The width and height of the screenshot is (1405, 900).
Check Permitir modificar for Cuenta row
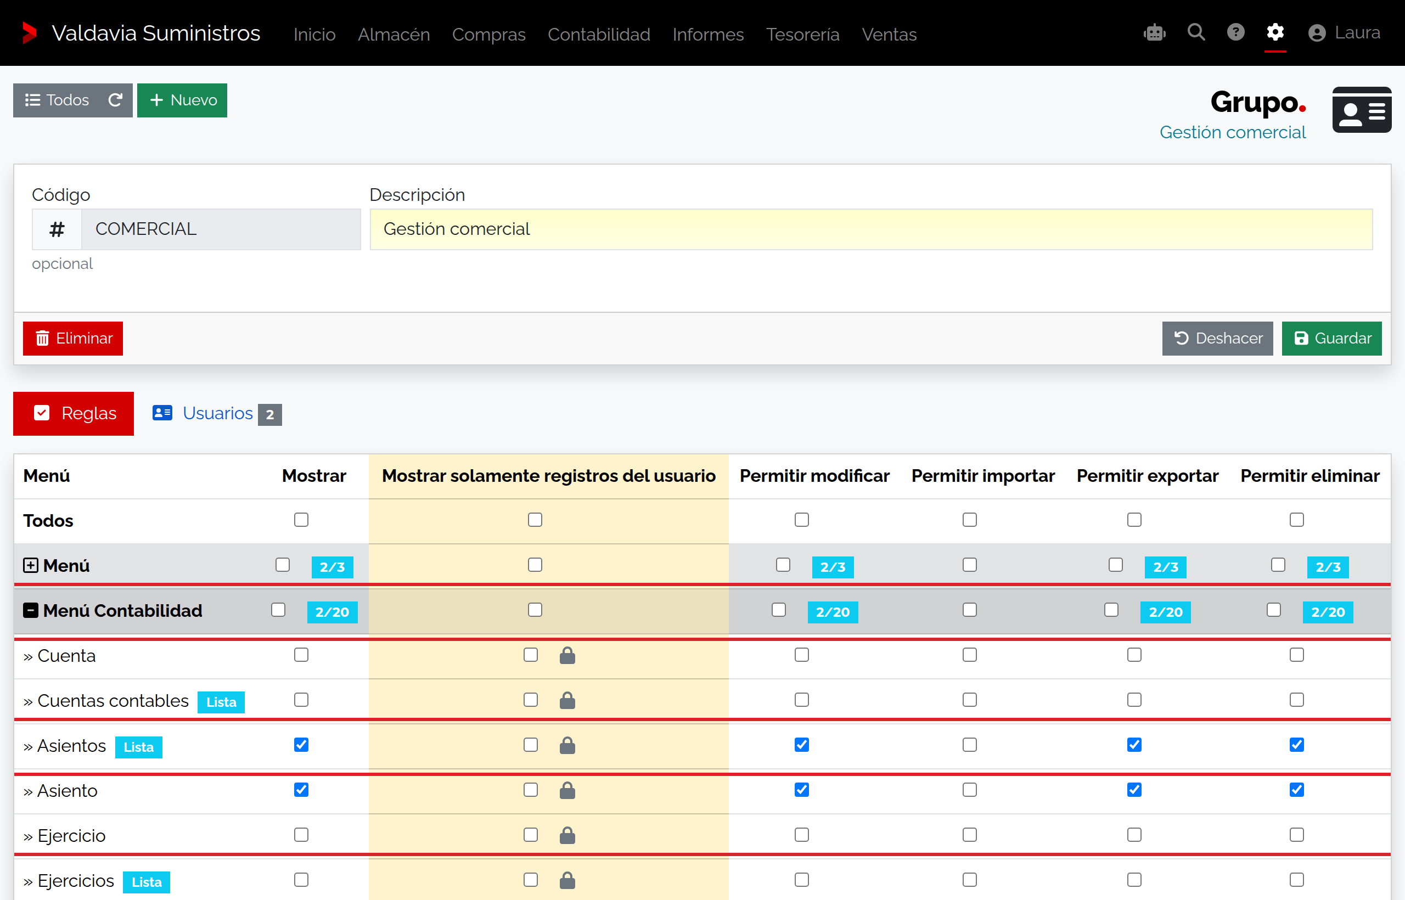802,655
